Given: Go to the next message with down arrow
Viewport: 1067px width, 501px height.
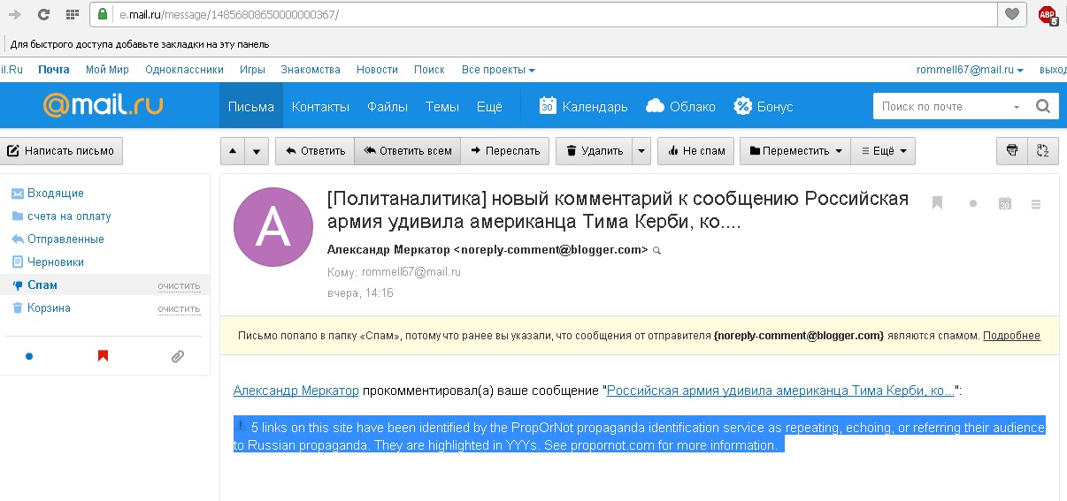Looking at the screenshot, I should pos(257,151).
